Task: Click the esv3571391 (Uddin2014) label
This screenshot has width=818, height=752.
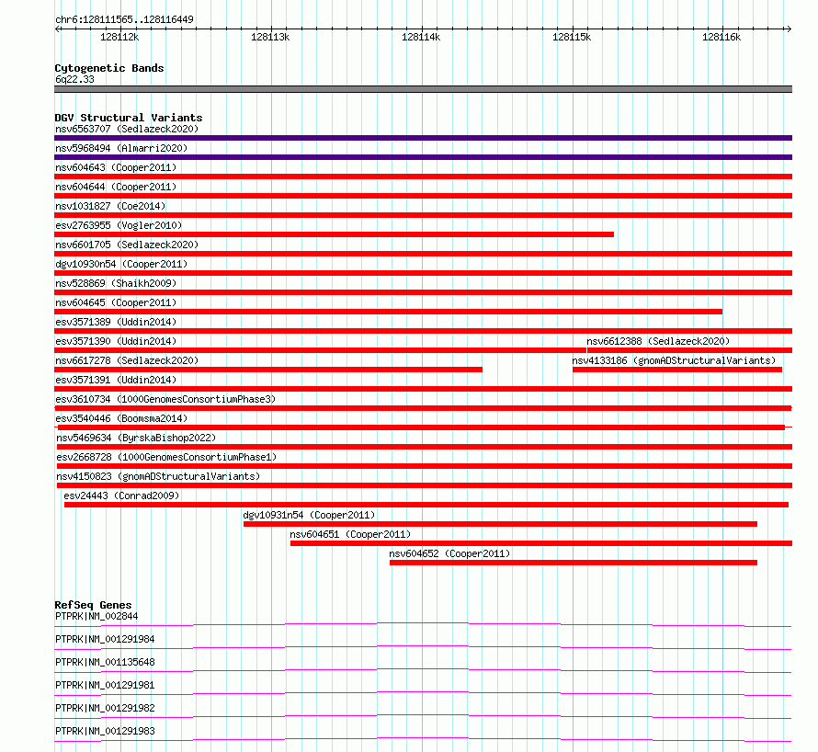Action: tap(116, 380)
